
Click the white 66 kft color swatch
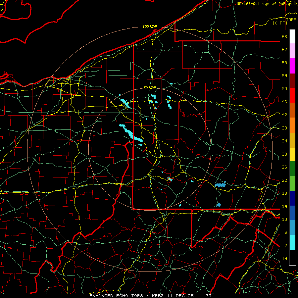pos(292,36)
